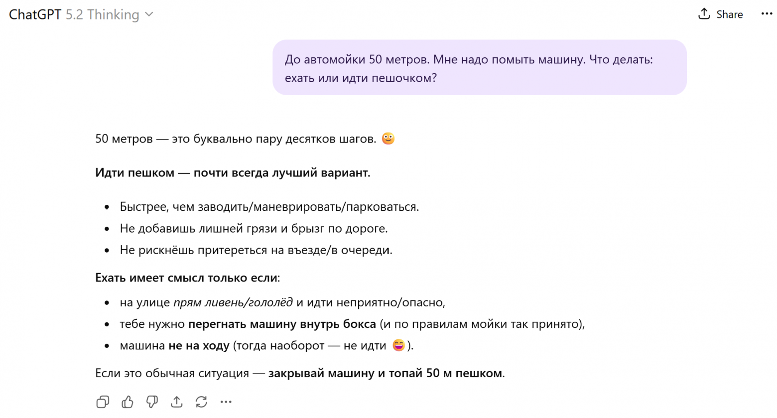Viewport: 777px width, 418px height.
Task: Click the bullet "Не добавишь лишней грязи"
Action: coord(254,228)
